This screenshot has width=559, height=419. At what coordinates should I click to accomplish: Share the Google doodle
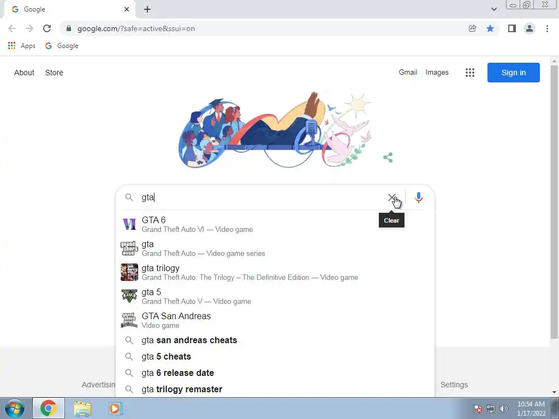tap(388, 158)
